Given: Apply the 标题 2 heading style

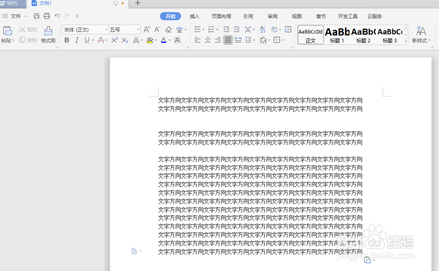Looking at the screenshot, I should point(363,35).
